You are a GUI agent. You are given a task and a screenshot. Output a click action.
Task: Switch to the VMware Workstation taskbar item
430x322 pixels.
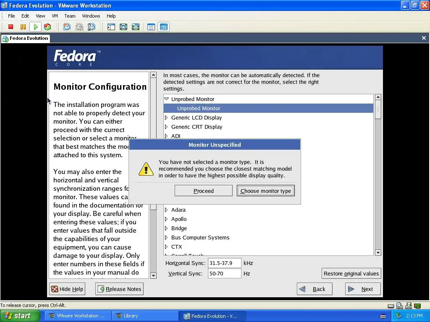coord(78,316)
